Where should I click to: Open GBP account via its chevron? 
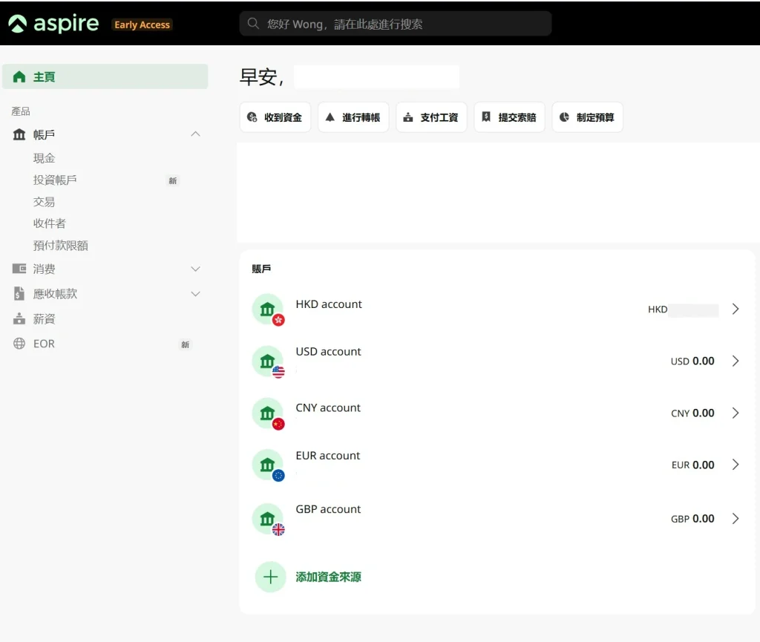[736, 519]
